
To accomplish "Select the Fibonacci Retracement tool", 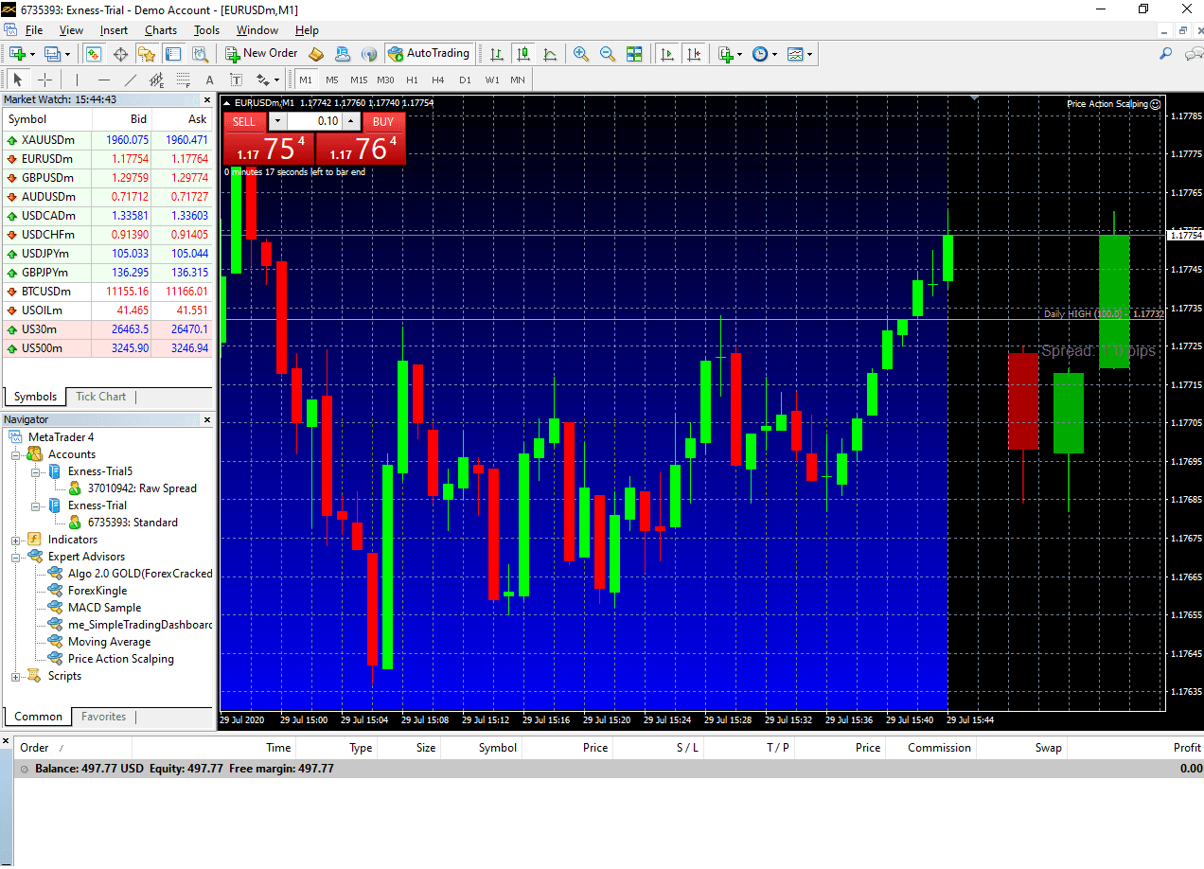I will [183, 80].
